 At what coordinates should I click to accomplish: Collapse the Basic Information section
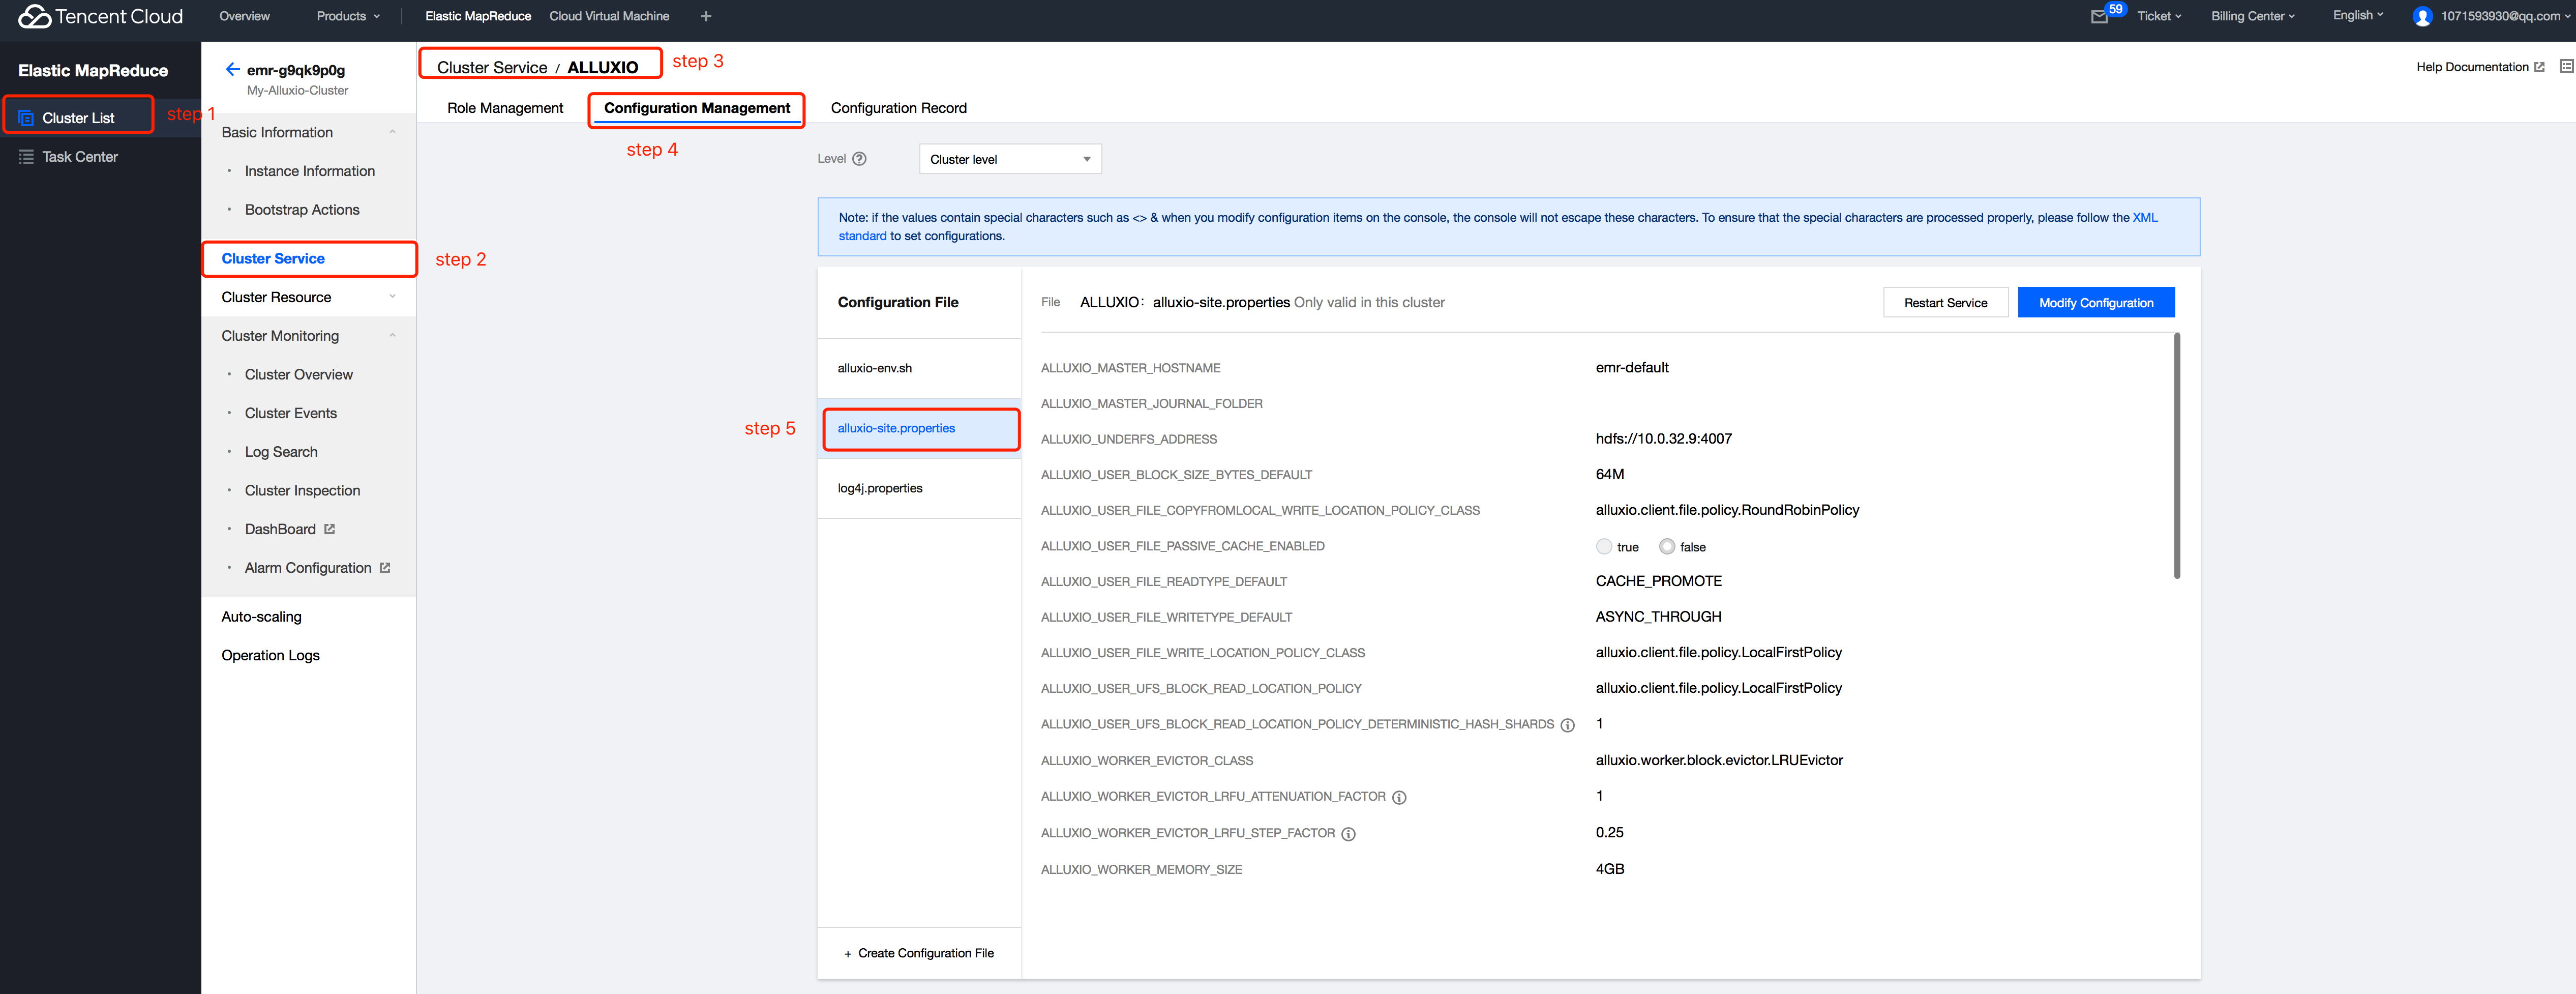(392, 132)
